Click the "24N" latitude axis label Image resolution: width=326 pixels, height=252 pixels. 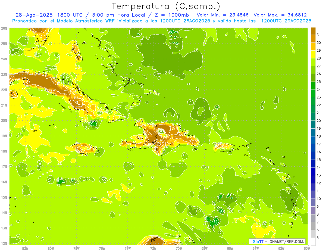(4, 59)
